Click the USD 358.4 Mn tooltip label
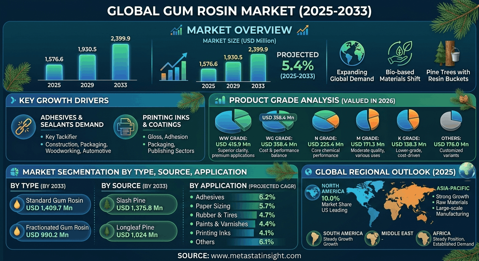The height and width of the screenshot is (261, 479). 278,118
